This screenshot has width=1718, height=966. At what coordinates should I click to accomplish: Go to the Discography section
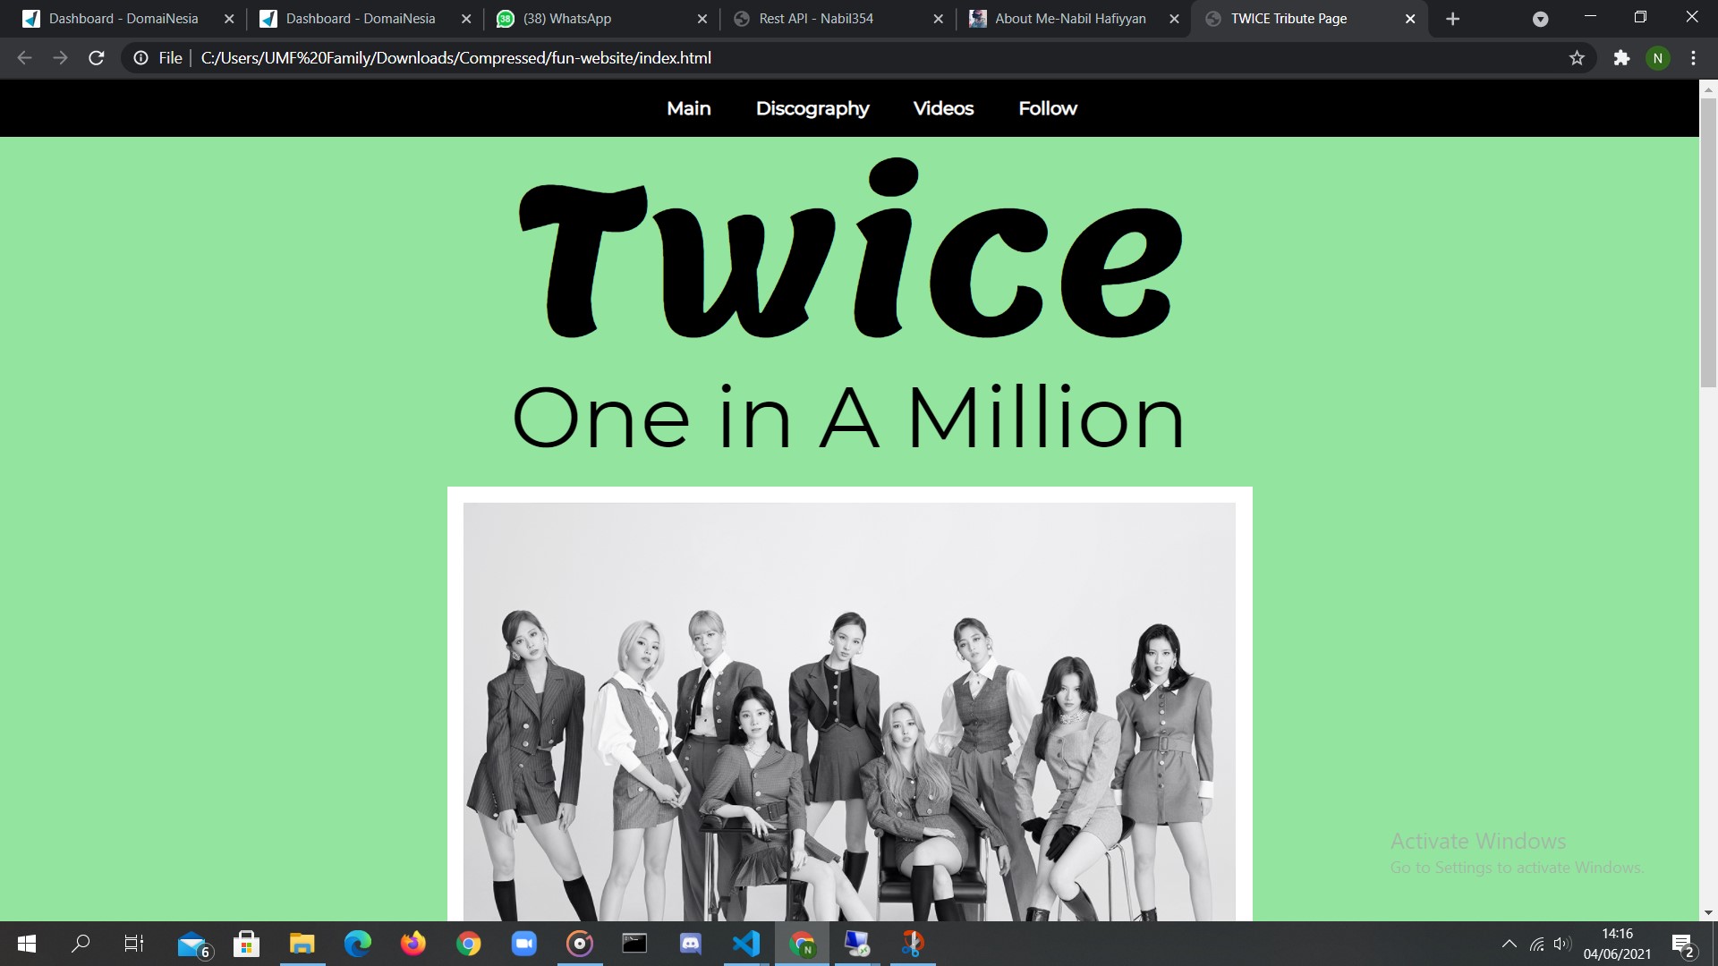[812, 108]
